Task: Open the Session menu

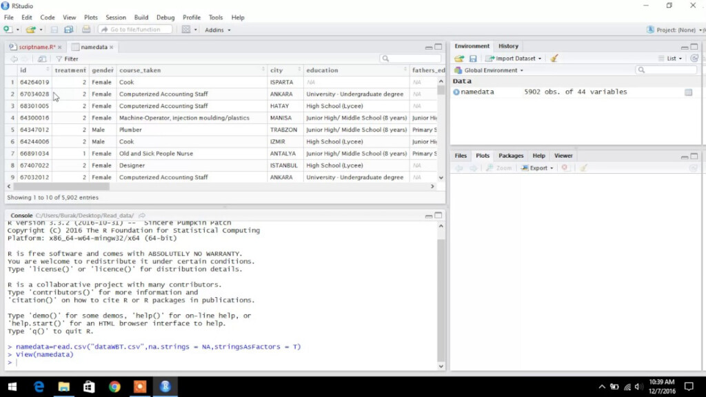Action: click(116, 17)
